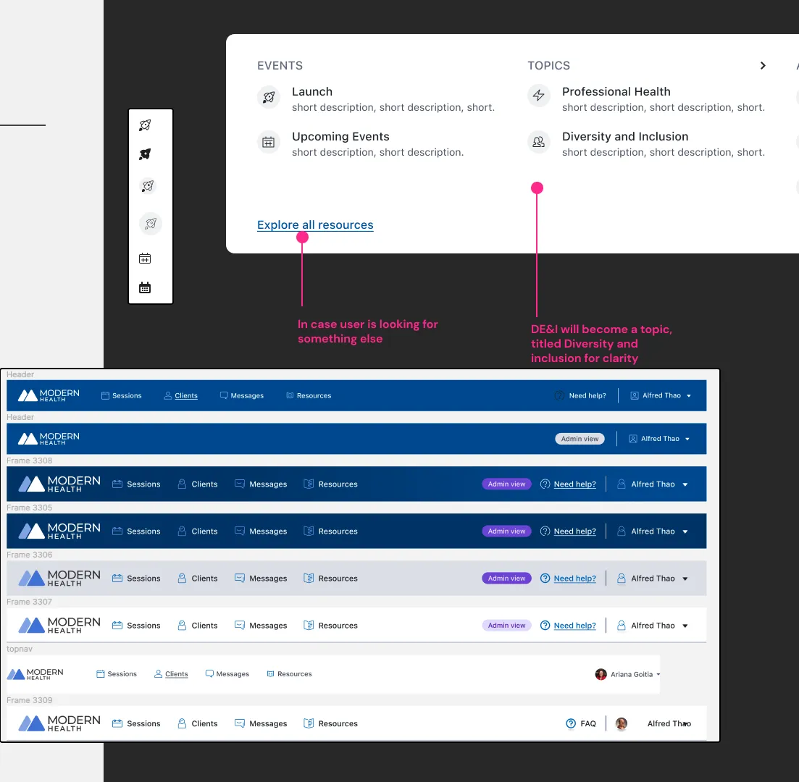Click Messages in the top Header nav bar
The width and height of the screenshot is (799, 782).
click(241, 395)
